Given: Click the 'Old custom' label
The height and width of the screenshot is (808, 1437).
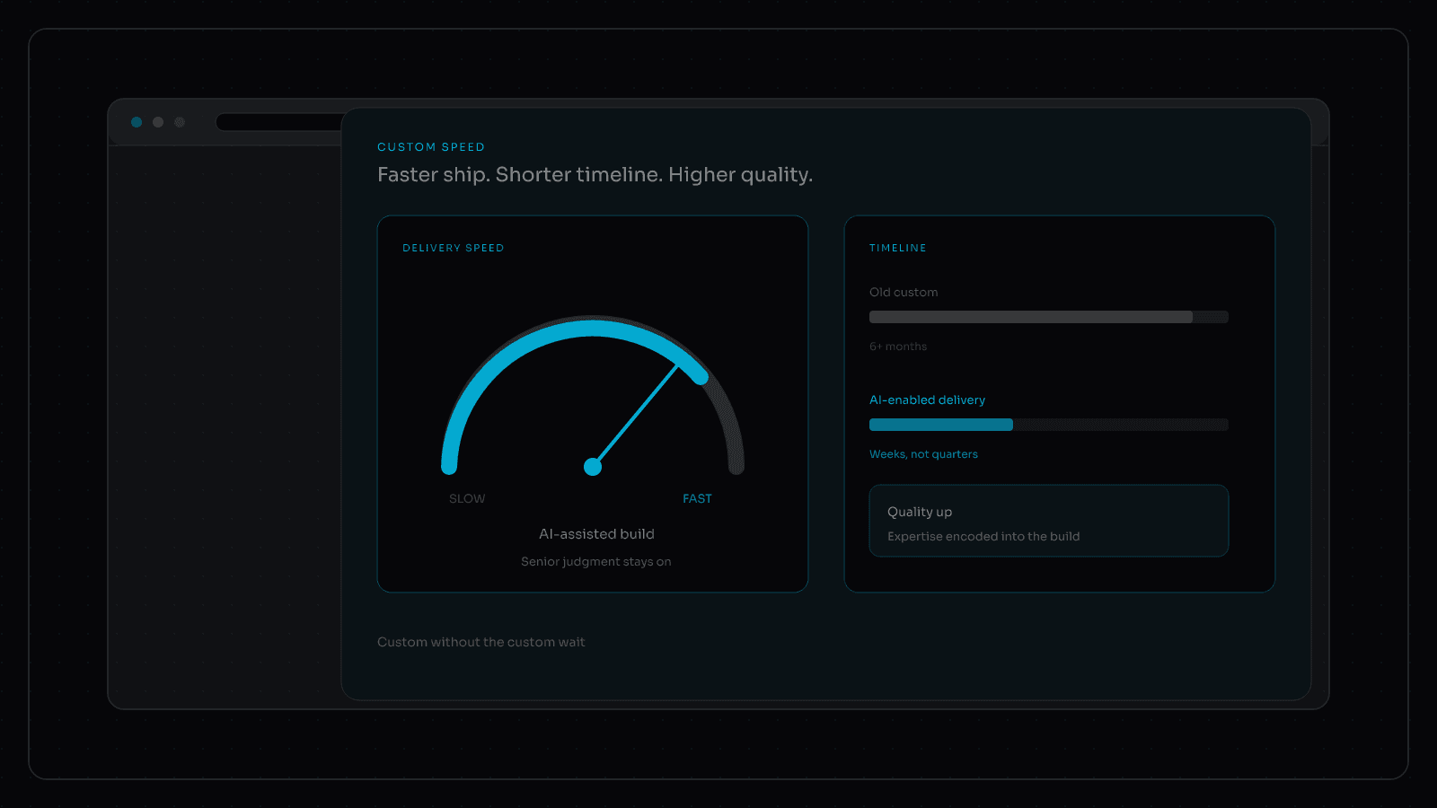Looking at the screenshot, I should coord(904,293).
